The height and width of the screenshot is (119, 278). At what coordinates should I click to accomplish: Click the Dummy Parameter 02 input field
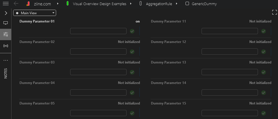coord(98,52)
